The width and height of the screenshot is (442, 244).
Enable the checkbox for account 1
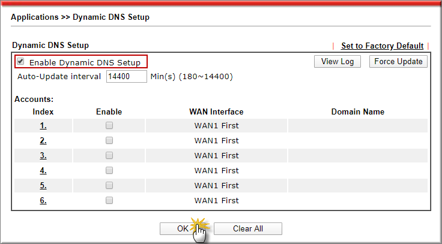point(109,125)
